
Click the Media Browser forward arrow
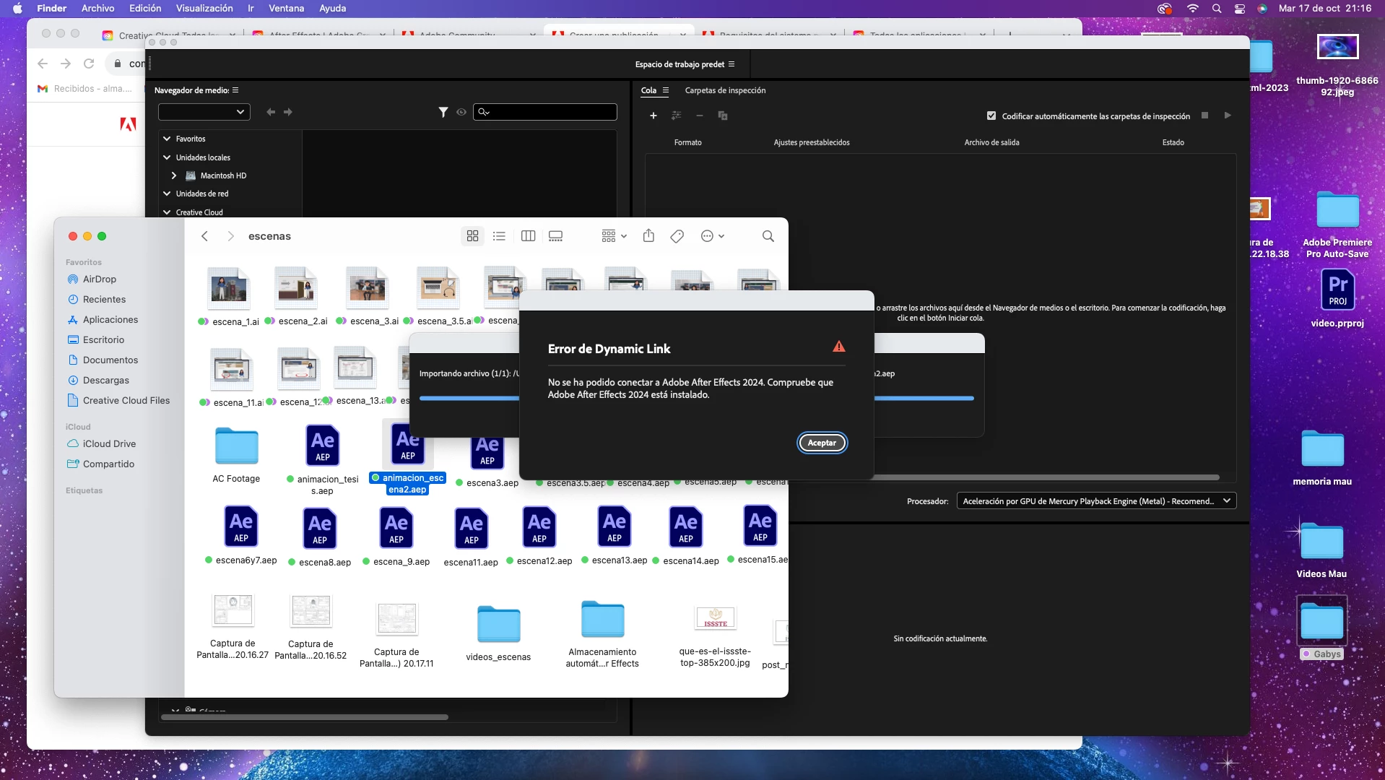tap(288, 112)
